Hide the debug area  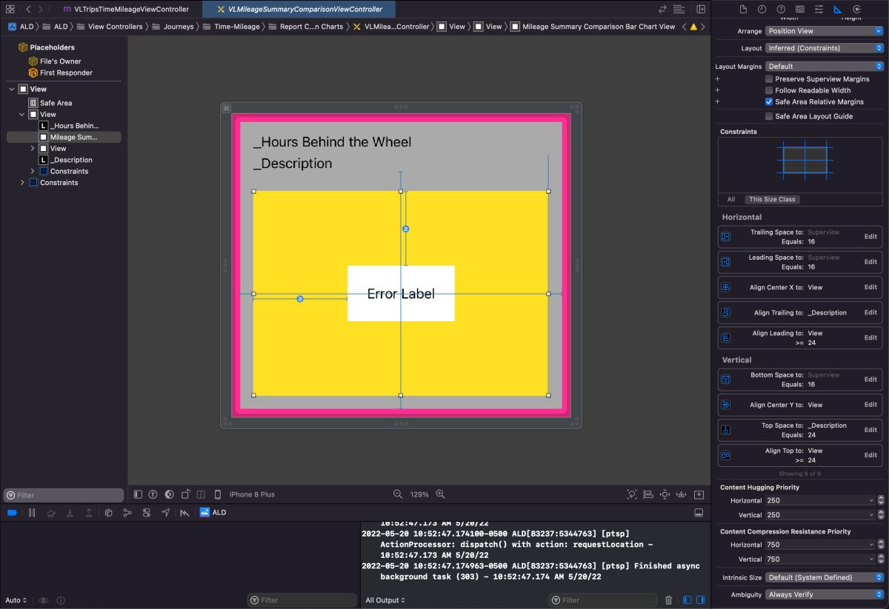point(699,513)
